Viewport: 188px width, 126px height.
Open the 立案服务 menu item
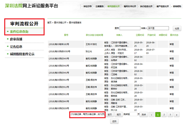99,6
